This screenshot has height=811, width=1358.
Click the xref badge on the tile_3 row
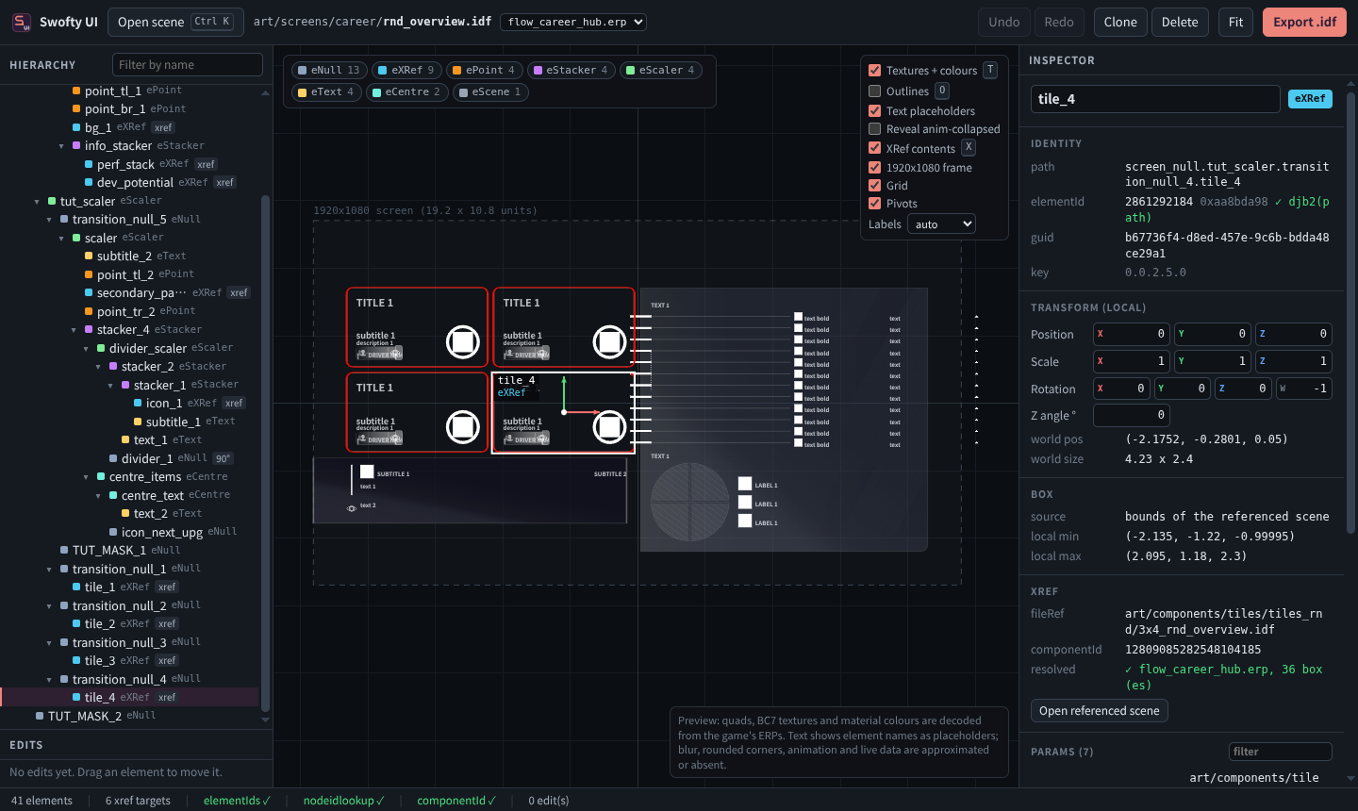pos(167,661)
